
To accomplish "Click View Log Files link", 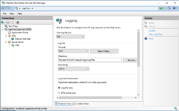I will tap(156, 34).
